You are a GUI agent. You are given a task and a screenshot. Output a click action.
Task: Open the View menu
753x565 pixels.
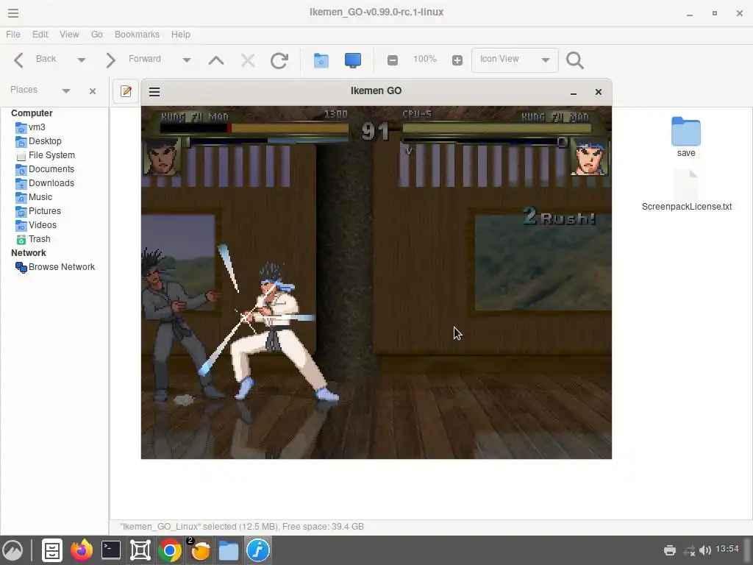(69, 35)
